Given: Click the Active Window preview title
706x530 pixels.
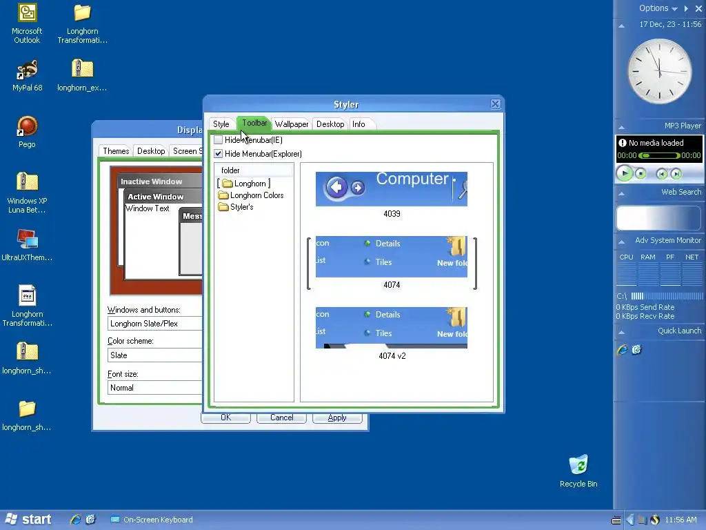Looking at the screenshot, I should tap(155, 197).
